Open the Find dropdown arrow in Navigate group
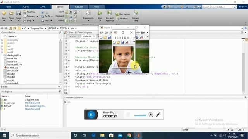This screenshot has height=139, width=248. [51, 20]
